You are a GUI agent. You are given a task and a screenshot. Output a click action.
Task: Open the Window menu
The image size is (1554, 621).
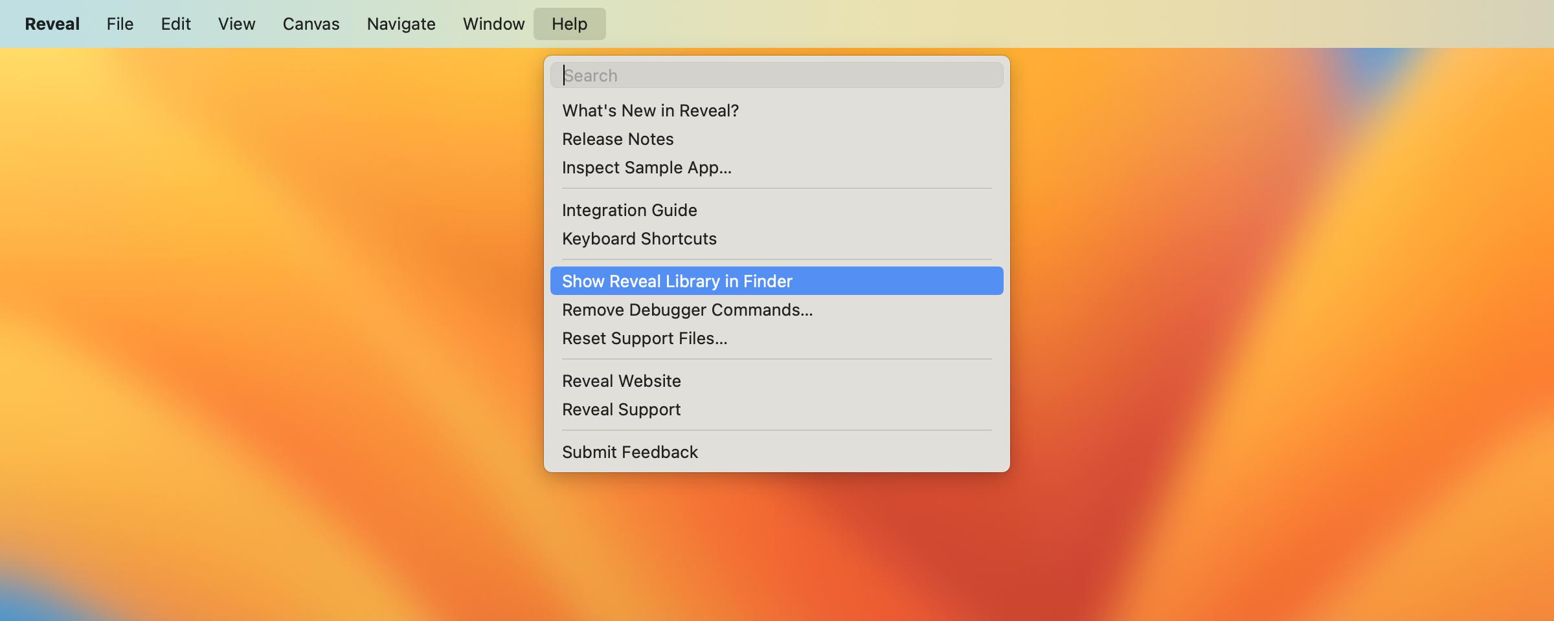click(x=493, y=24)
